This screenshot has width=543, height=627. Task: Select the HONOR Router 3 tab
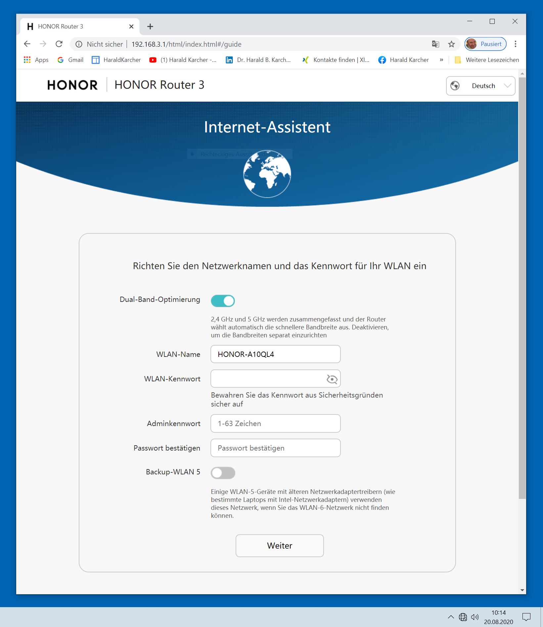point(79,26)
